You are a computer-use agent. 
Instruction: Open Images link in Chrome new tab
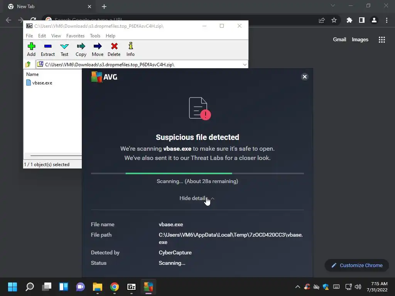(x=360, y=40)
